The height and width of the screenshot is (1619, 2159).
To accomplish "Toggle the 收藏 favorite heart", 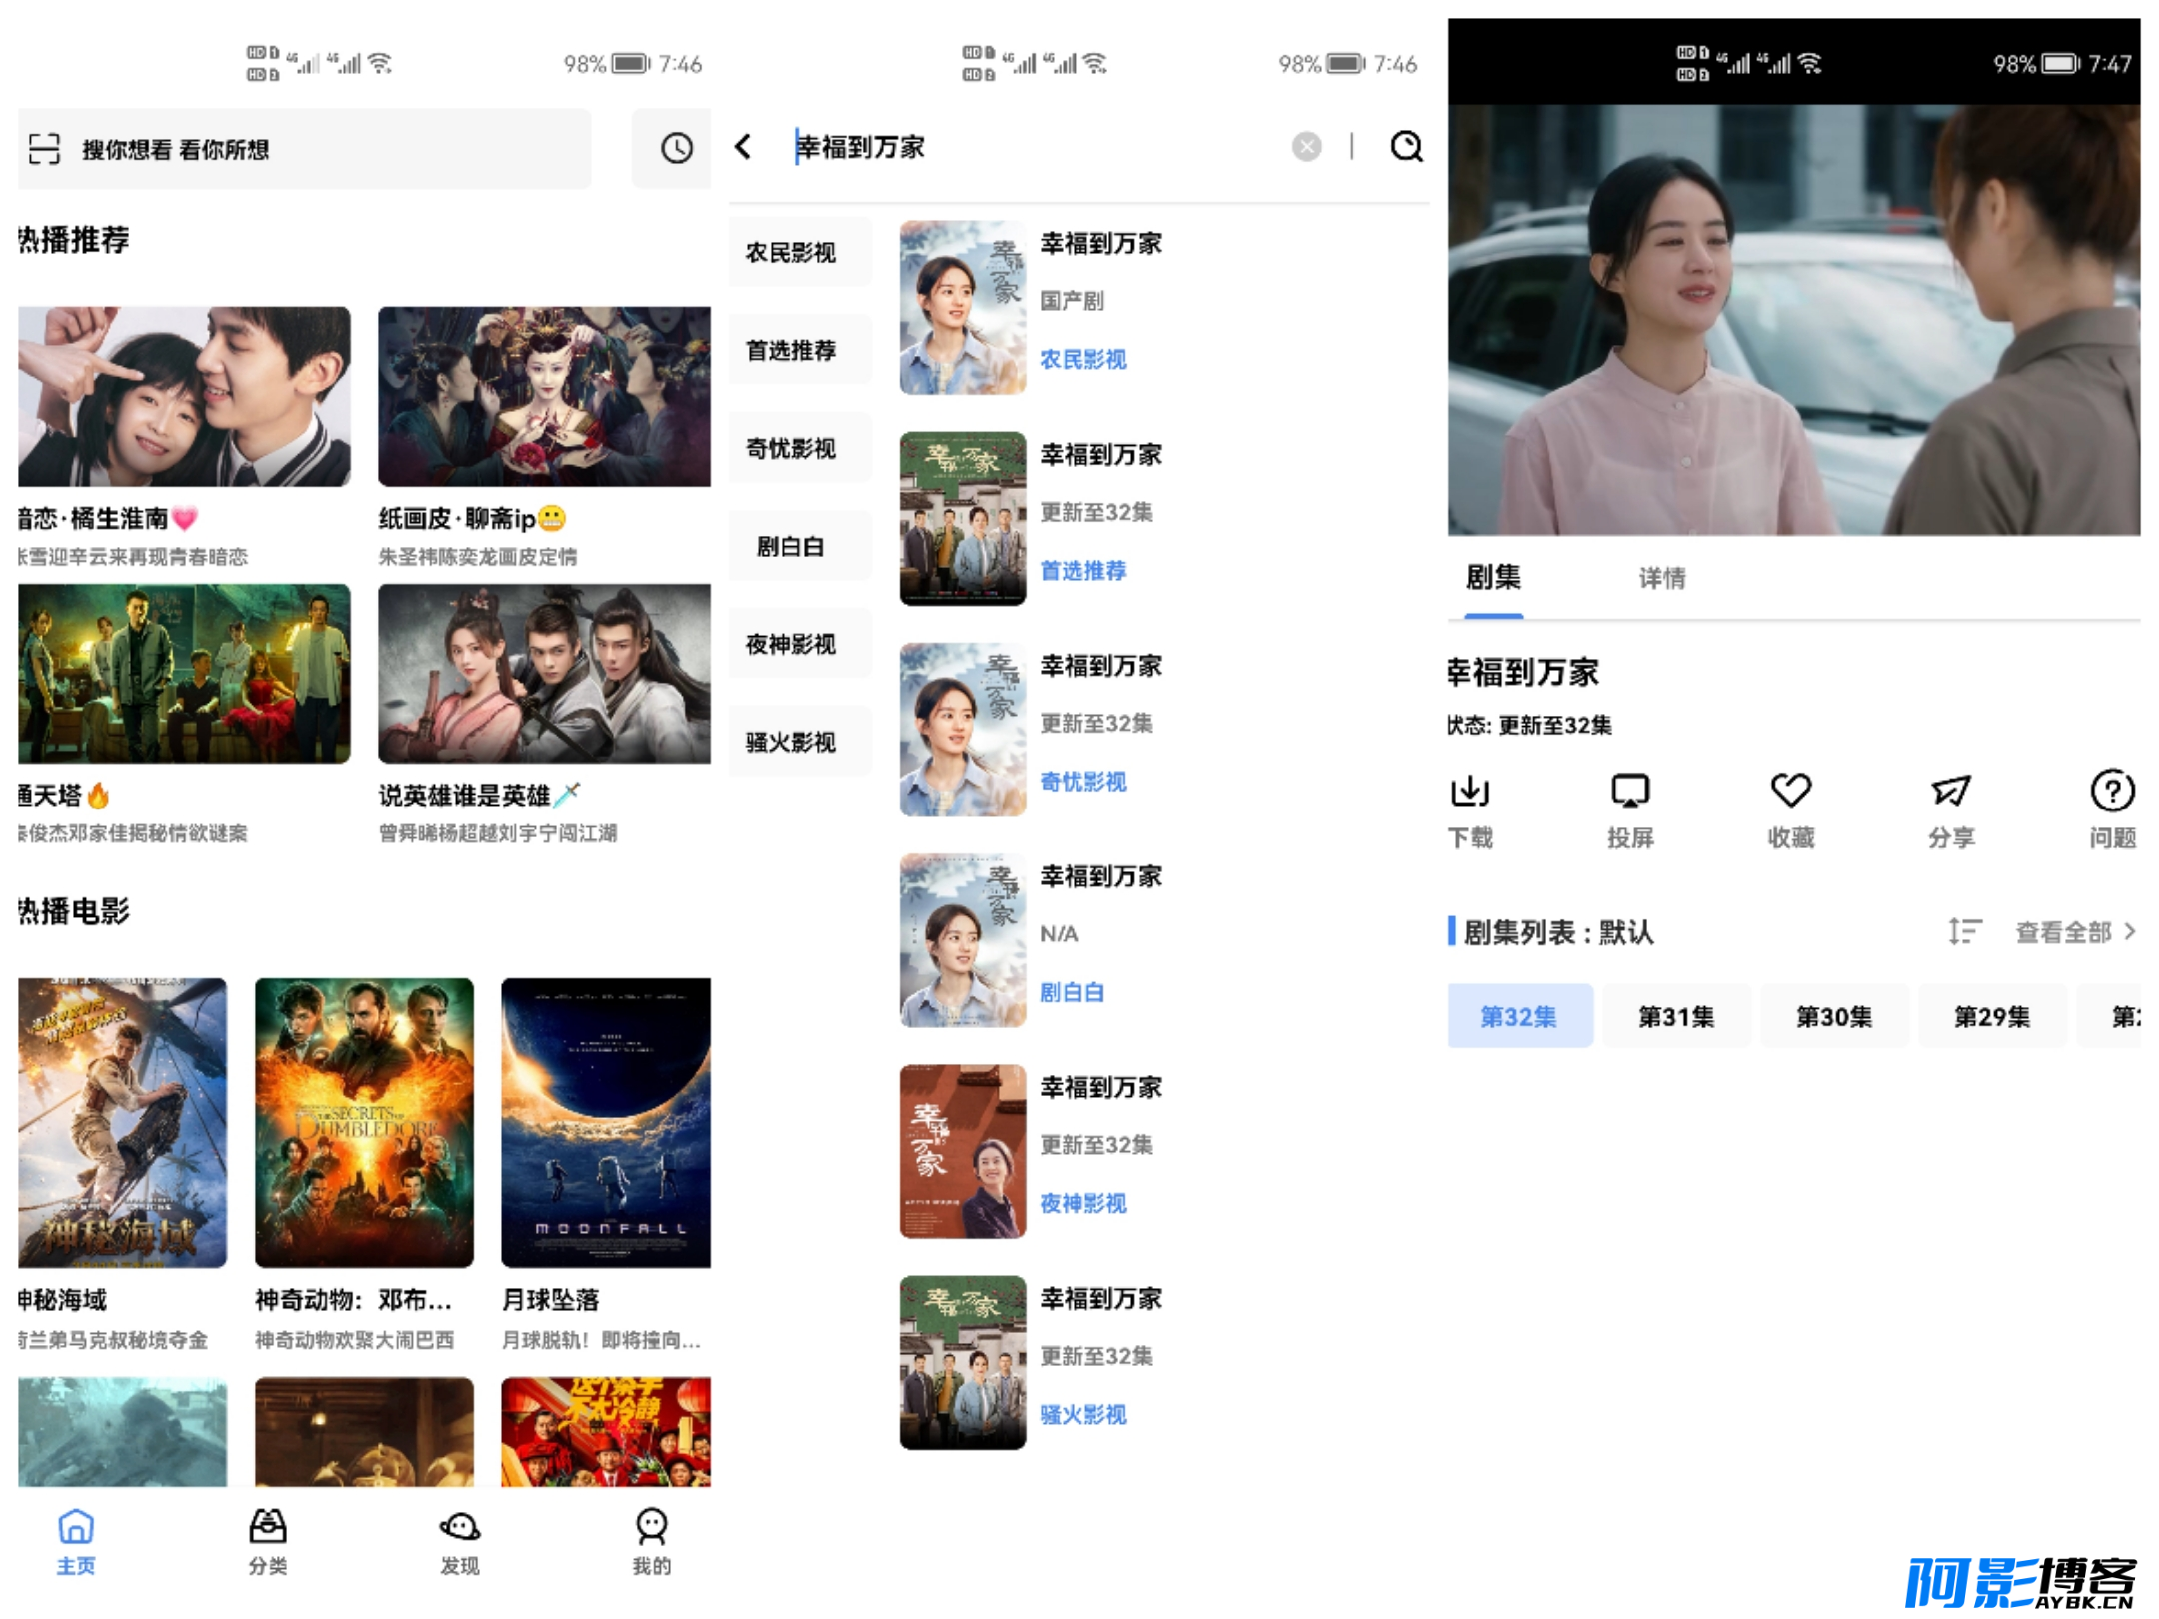I will click(1790, 791).
